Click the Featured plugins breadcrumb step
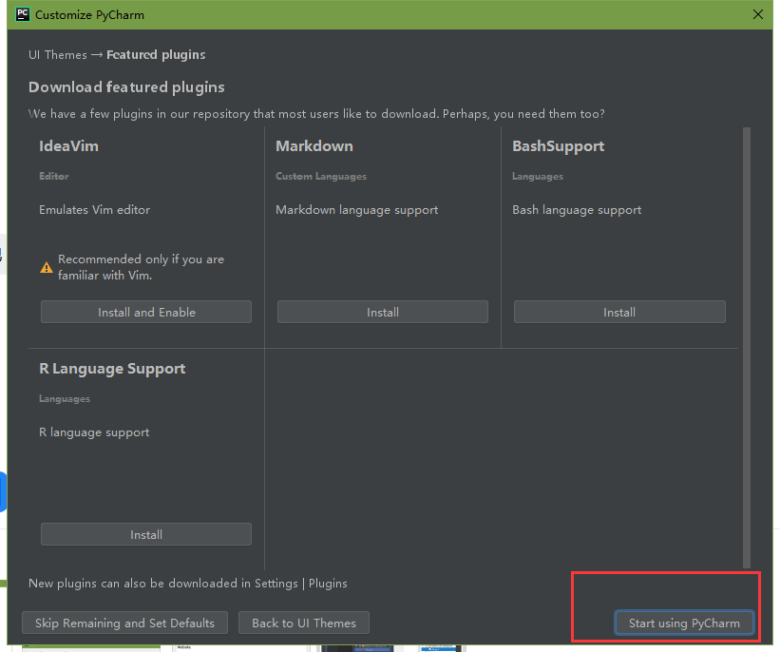The image size is (780, 652). tap(156, 55)
